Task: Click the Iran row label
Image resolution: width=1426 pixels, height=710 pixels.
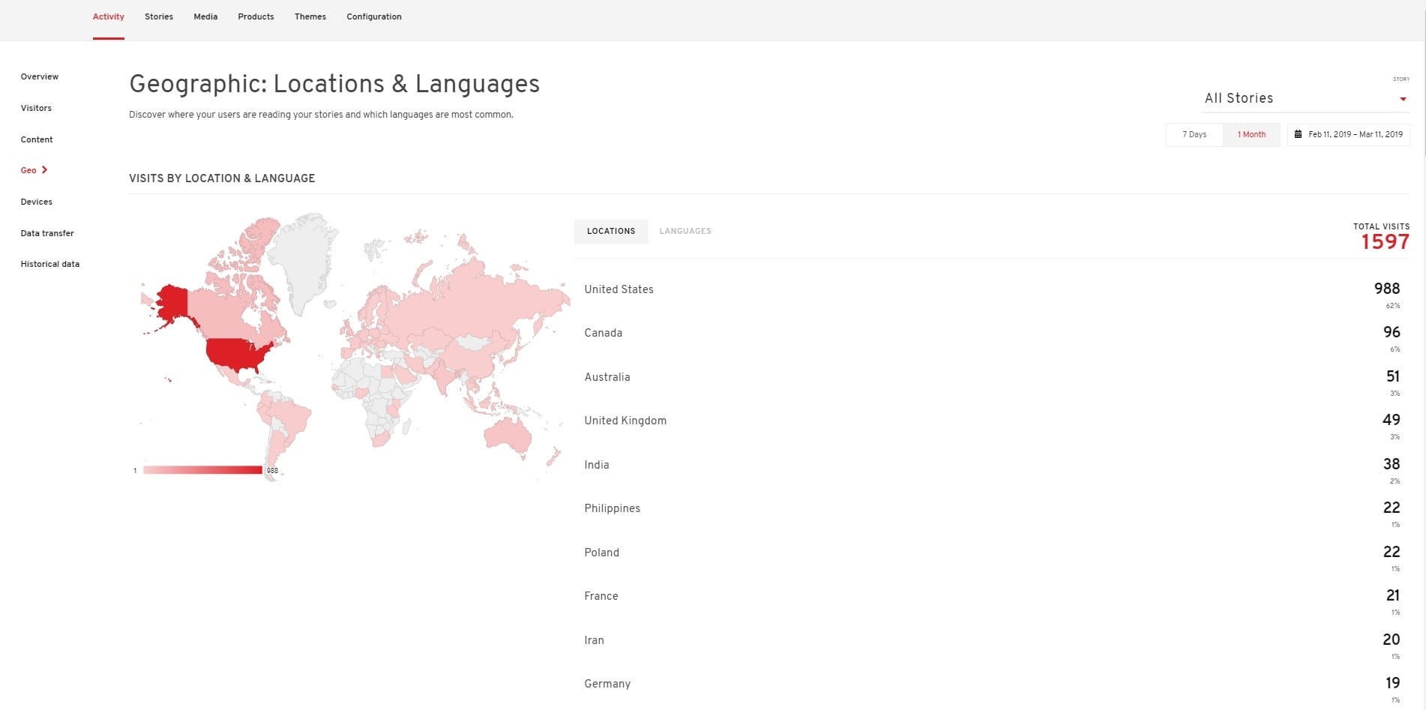Action: click(x=594, y=640)
